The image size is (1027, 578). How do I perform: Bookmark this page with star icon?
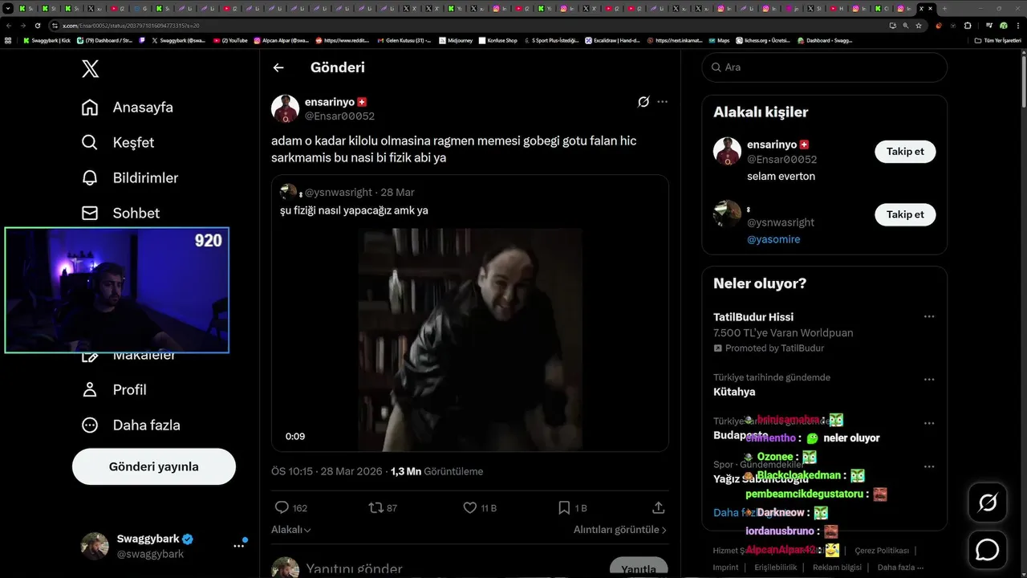click(x=919, y=26)
